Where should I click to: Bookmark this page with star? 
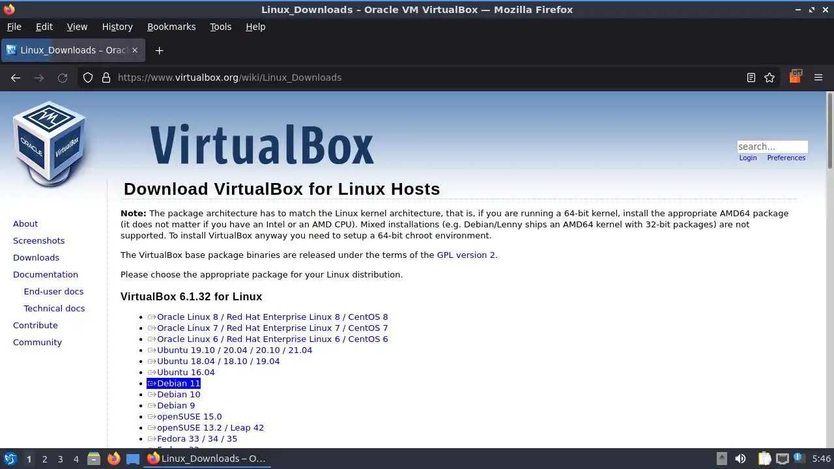[769, 78]
